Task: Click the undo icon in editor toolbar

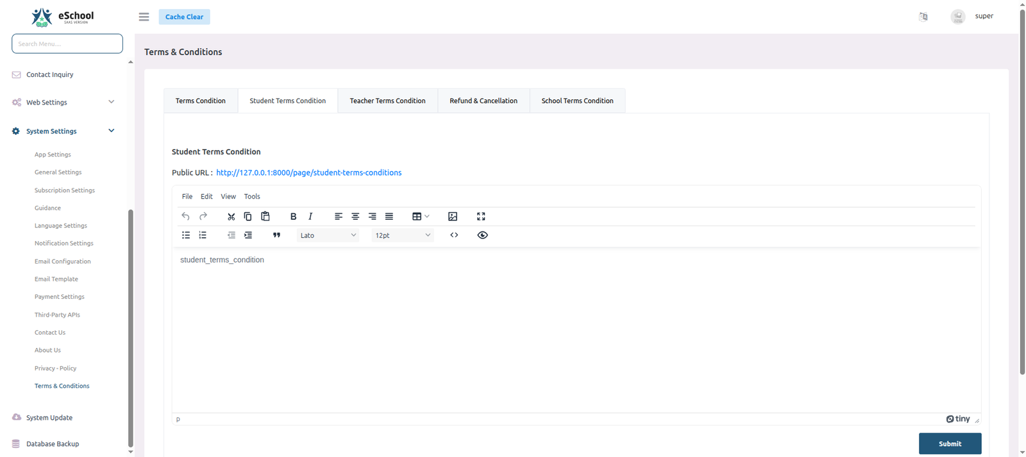Action: pos(185,217)
